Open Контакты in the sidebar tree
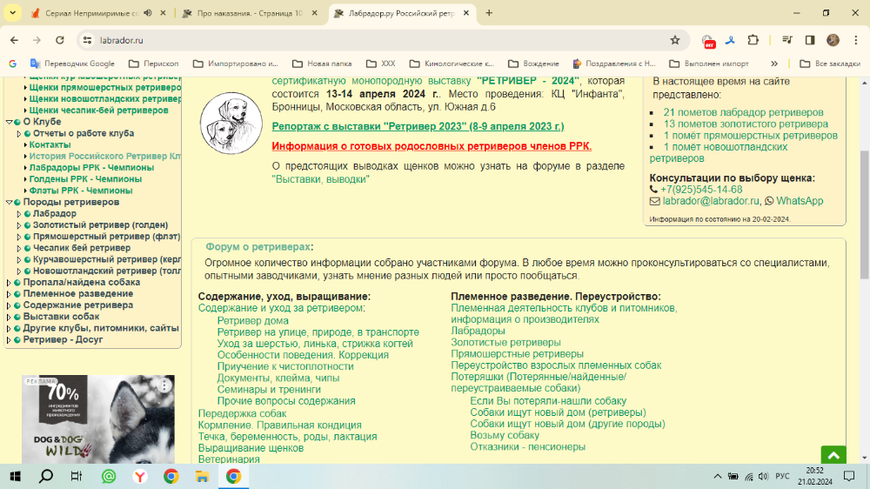Viewport: 870px width, 489px height. [x=50, y=144]
